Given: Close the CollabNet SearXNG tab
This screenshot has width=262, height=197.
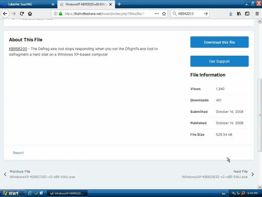Looking at the screenshot, I should point(53,4).
